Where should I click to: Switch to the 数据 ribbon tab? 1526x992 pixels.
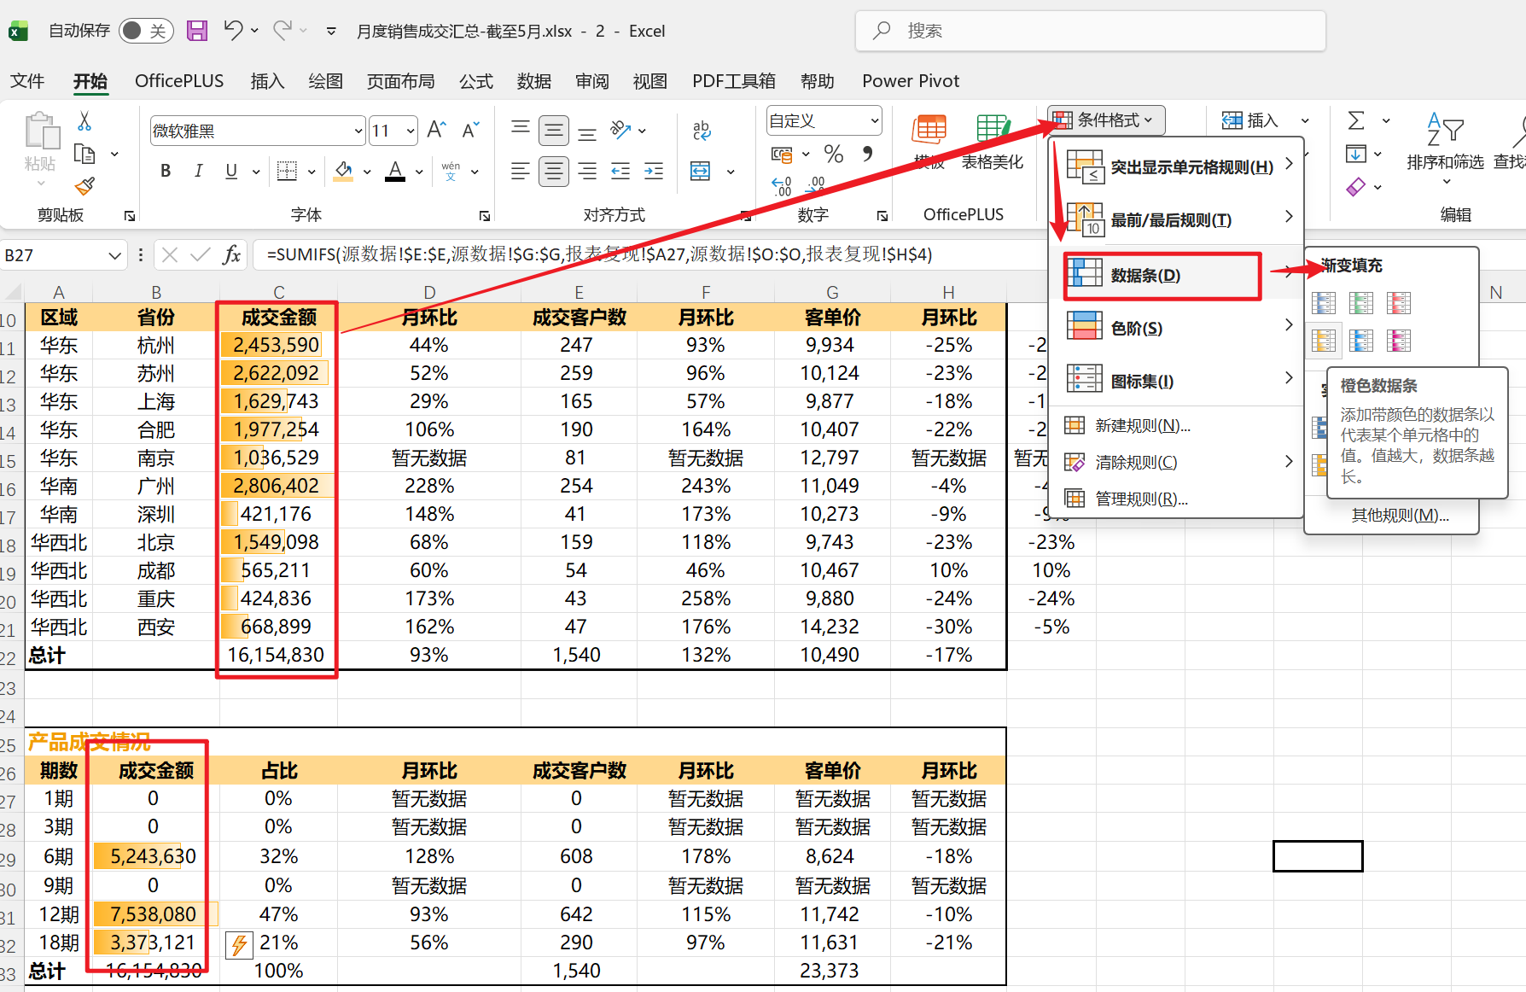(534, 80)
